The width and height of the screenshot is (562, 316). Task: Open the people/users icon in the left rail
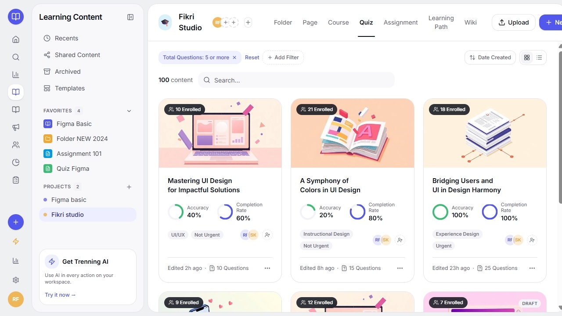pos(16,145)
